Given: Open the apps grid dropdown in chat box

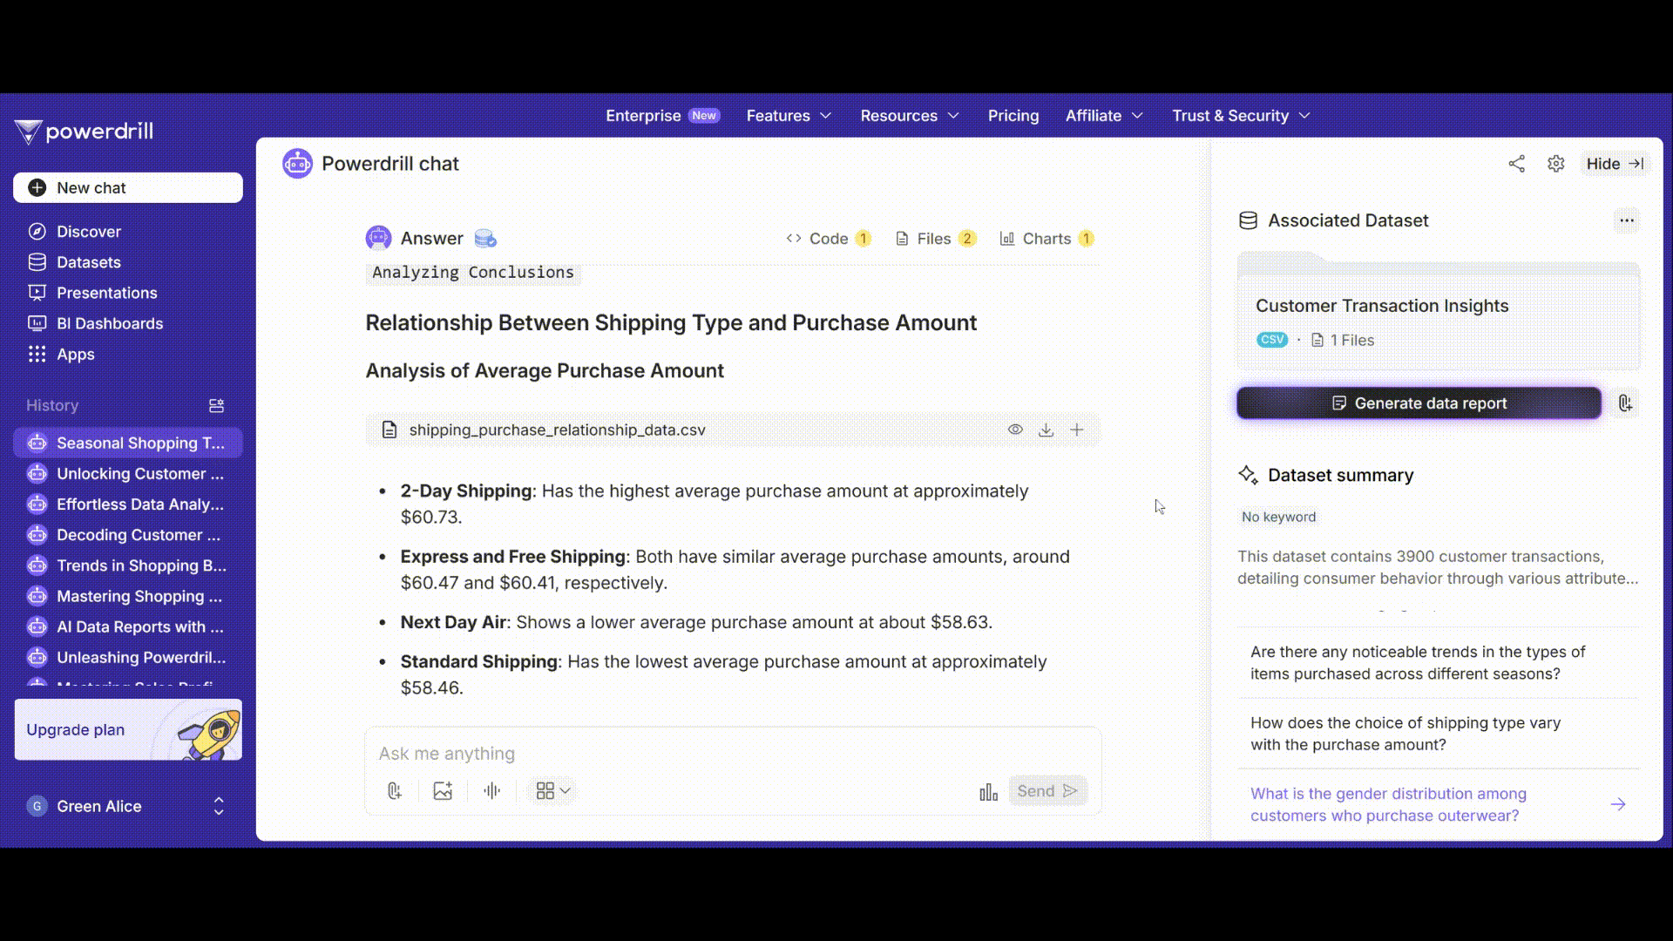Looking at the screenshot, I should 553,791.
